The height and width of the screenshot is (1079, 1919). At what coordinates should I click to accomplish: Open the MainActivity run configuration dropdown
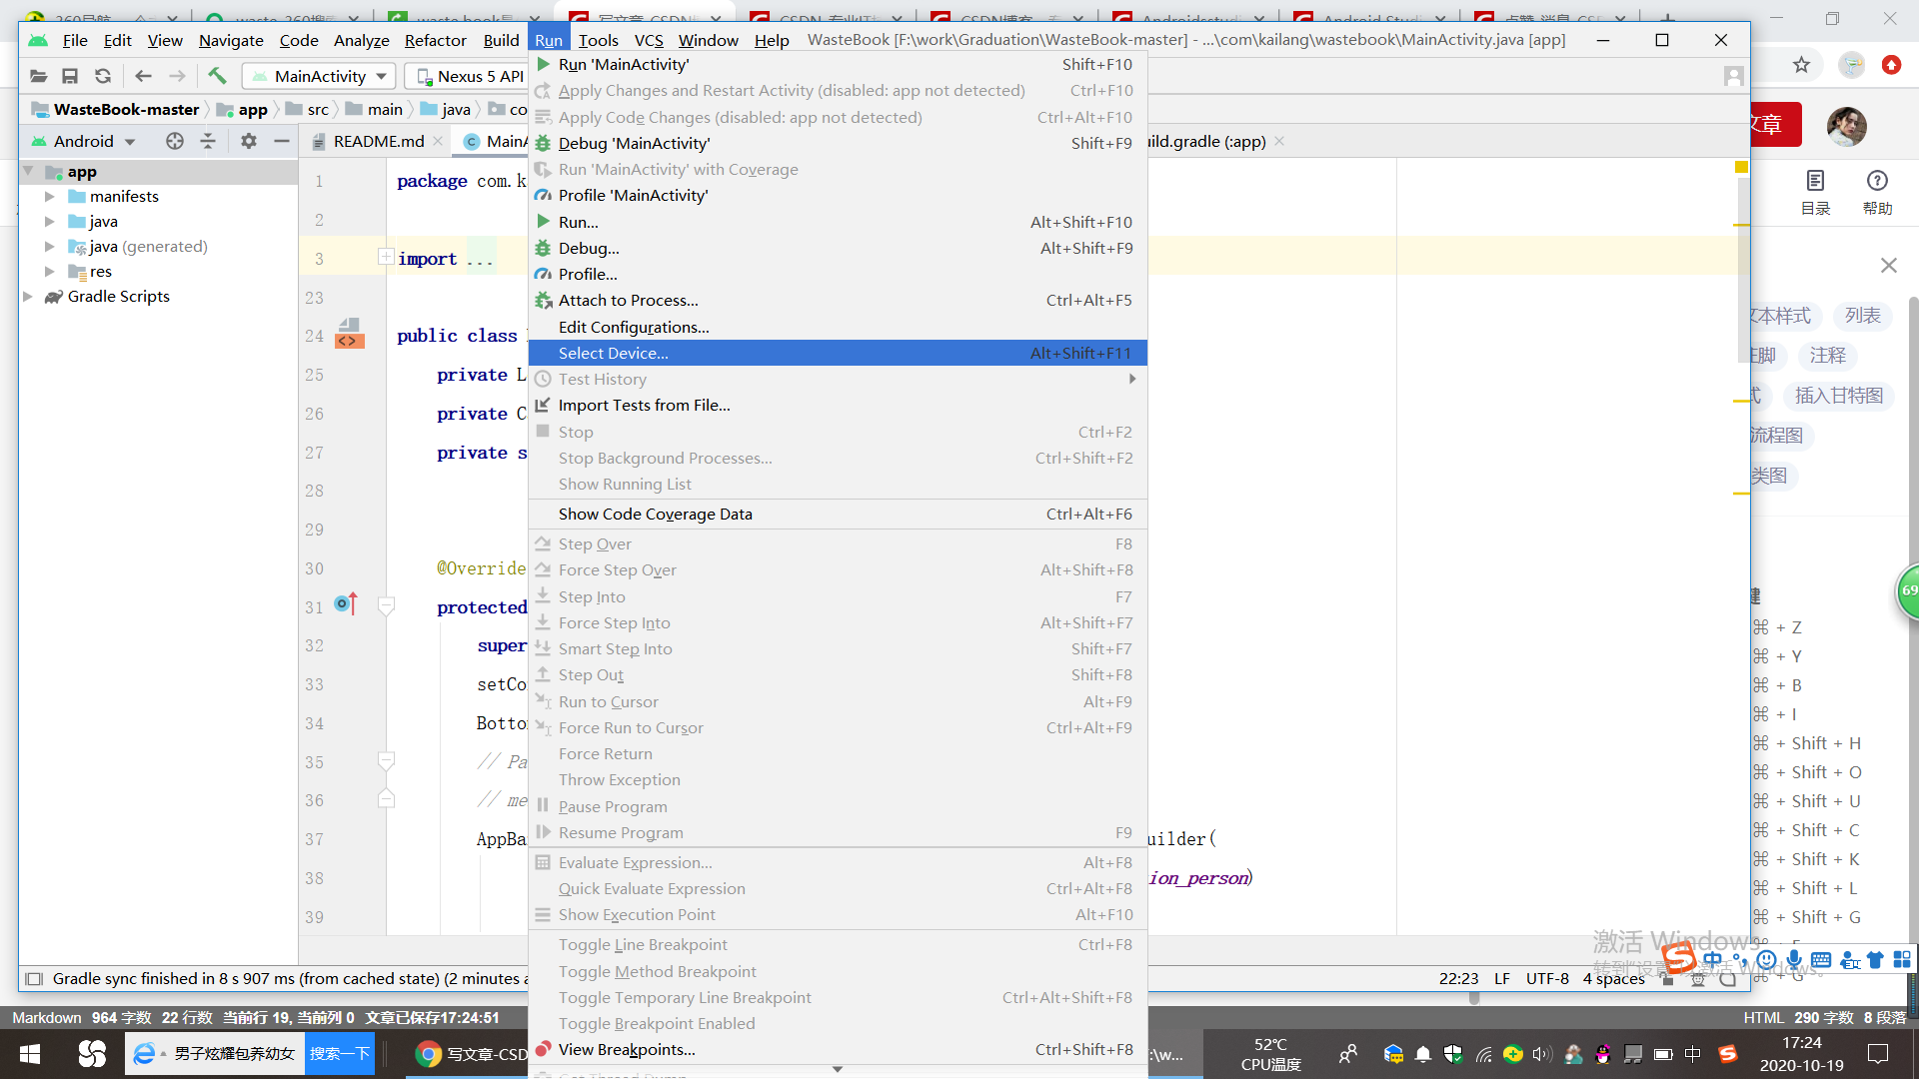click(318, 75)
